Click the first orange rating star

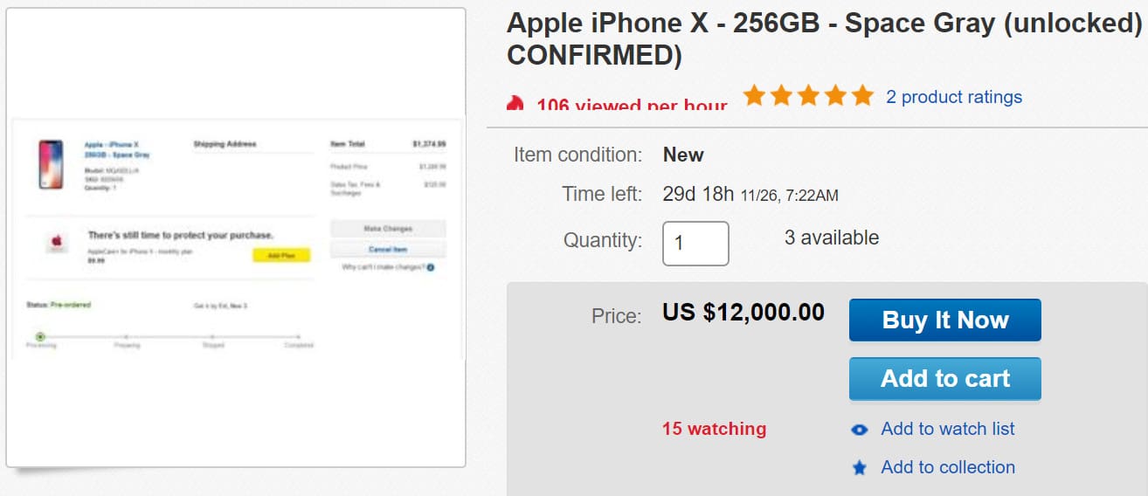(x=754, y=96)
